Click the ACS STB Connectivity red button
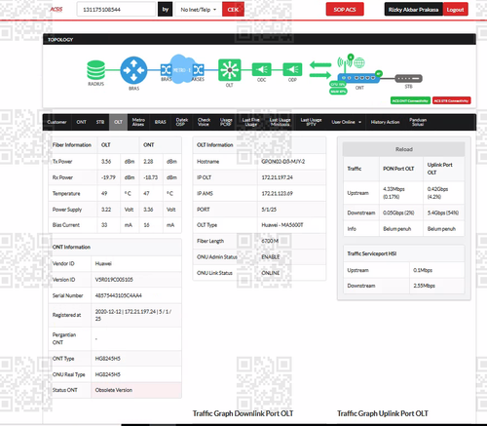The width and height of the screenshot is (487, 426). [451, 100]
